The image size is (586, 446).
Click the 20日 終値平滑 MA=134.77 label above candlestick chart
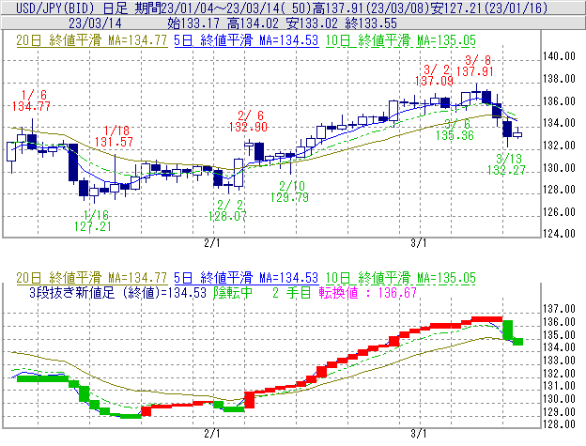pos(92,40)
